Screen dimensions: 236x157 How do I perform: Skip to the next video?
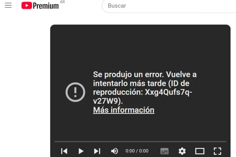pos(97,151)
